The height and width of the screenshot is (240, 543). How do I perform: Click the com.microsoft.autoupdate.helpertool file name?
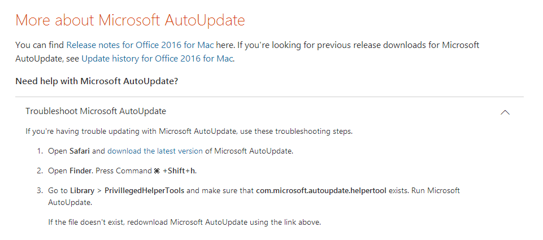321,190
